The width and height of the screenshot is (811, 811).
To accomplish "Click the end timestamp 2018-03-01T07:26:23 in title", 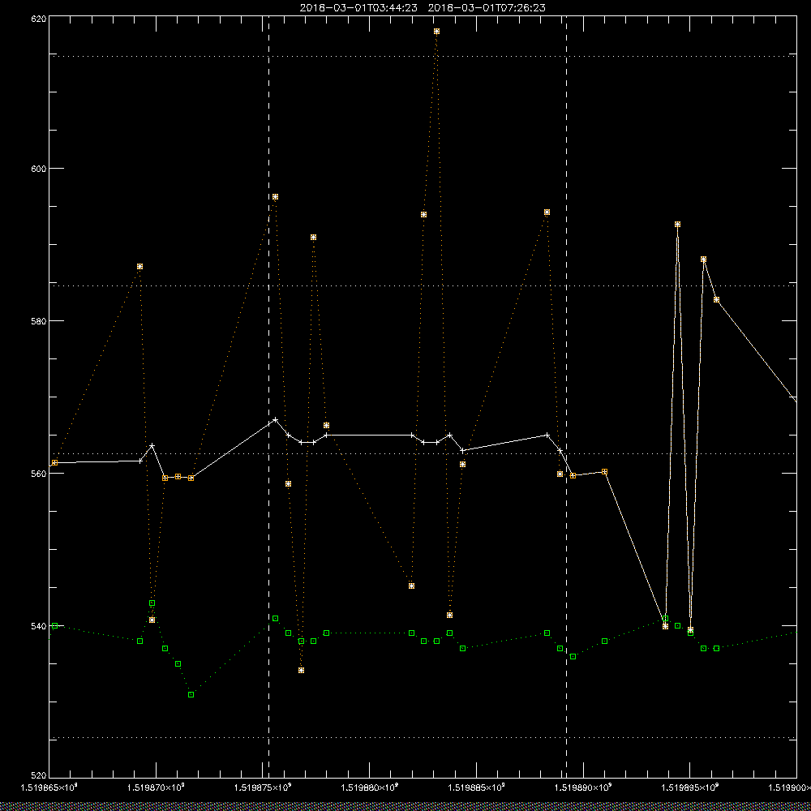I will pos(487,8).
